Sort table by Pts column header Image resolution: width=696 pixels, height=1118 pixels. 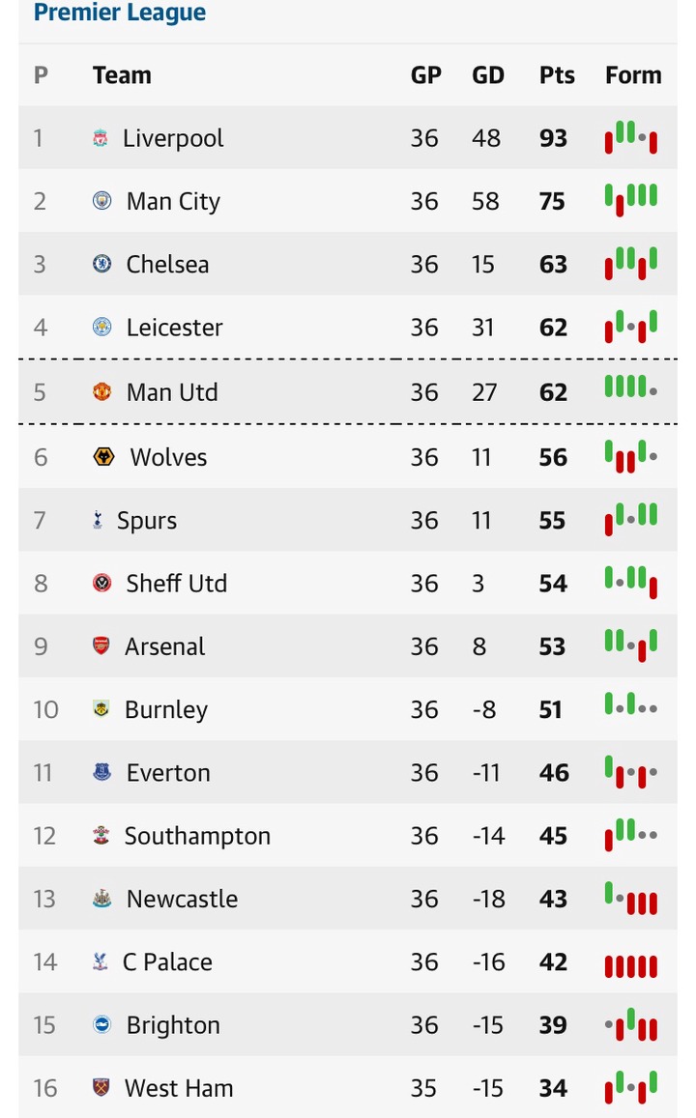tap(557, 75)
